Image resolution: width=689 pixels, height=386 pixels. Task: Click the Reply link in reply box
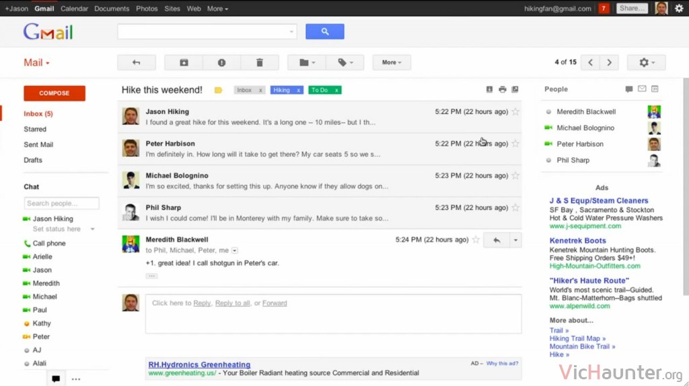tap(202, 303)
